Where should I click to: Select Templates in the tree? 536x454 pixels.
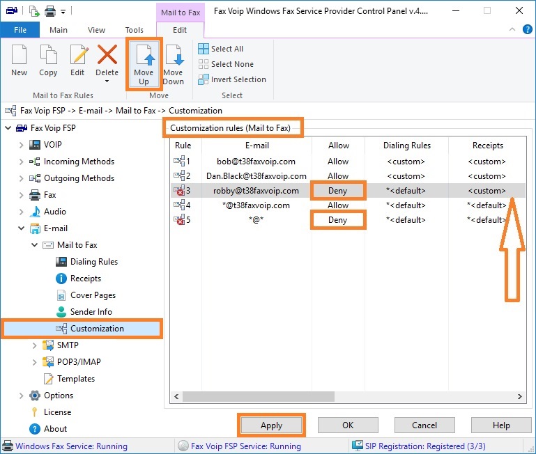(75, 379)
